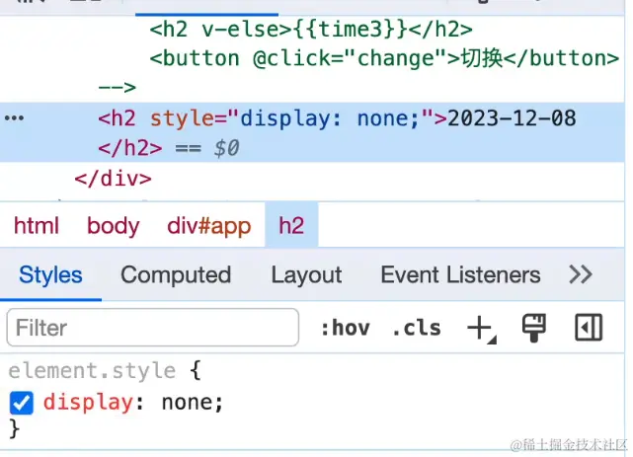Click the closing </div> tag line

click(x=113, y=179)
